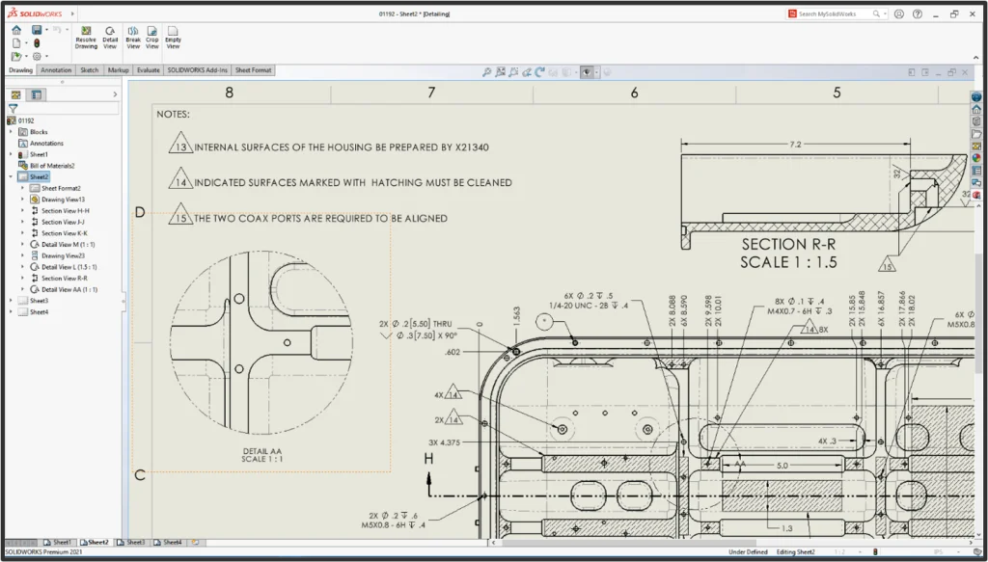Viewport: 988px width, 562px height.
Task: Expand Section View R-R in tree
Action: coord(22,279)
